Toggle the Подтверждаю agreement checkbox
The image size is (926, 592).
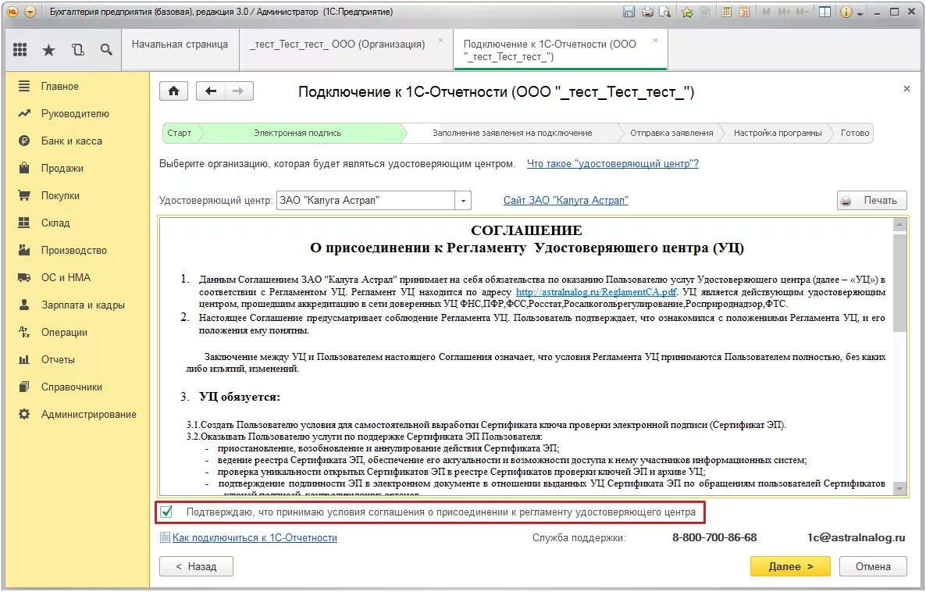[x=167, y=512]
